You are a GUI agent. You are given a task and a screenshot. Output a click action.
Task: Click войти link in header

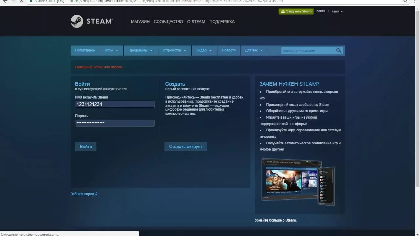[x=321, y=11]
